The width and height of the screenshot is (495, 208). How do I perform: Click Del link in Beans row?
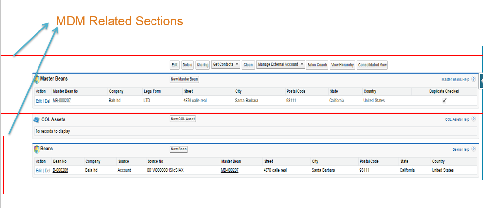tap(47, 170)
